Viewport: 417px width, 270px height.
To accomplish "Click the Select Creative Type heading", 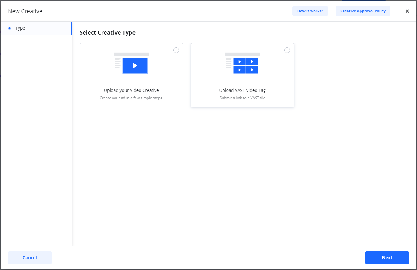I will click(x=107, y=32).
